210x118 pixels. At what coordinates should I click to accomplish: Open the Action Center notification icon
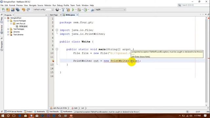click(205, 116)
